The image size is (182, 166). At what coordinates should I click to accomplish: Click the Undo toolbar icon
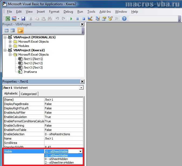coord(57,19)
